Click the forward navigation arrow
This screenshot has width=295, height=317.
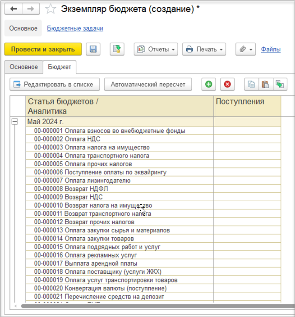click(x=31, y=9)
